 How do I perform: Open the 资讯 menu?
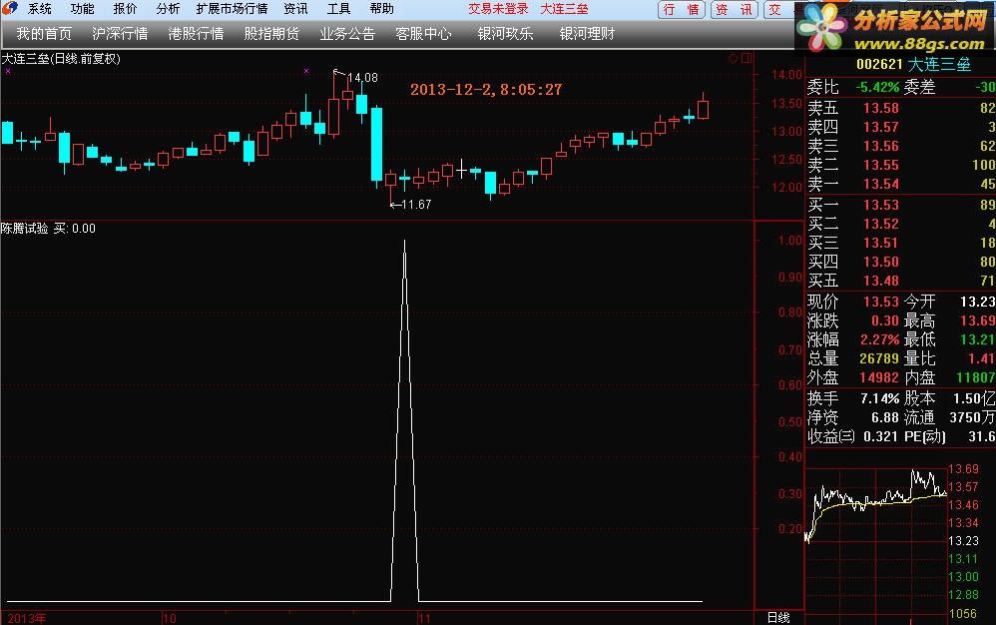(295, 9)
